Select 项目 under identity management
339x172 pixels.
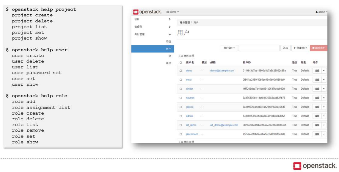(x=168, y=42)
